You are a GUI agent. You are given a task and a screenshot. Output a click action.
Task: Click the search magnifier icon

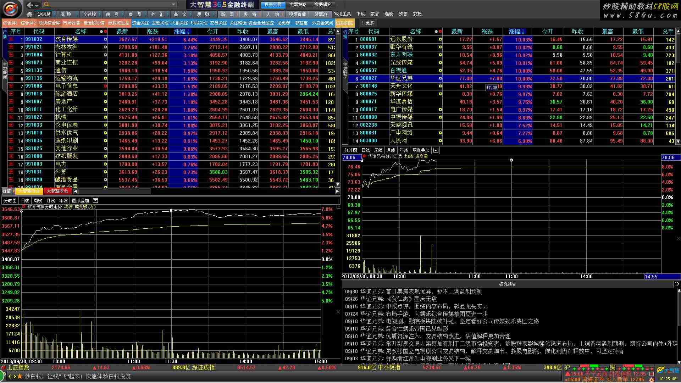46,5
